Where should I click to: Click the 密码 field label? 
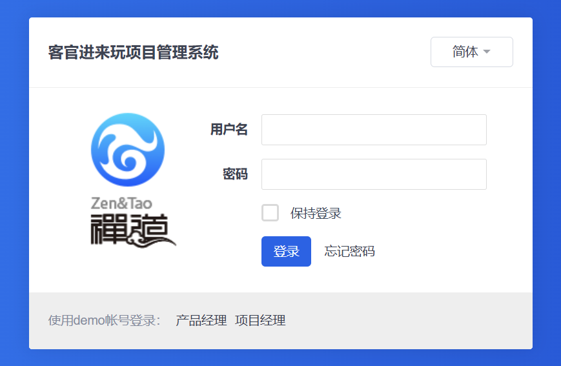pyautogui.click(x=235, y=174)
